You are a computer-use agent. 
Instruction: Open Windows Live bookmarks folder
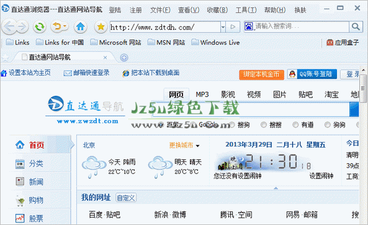(x=215, y=42)
